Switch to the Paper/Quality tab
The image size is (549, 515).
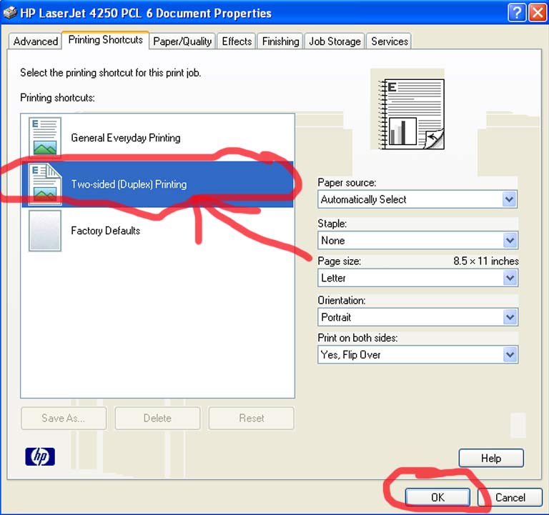point(182,41)
